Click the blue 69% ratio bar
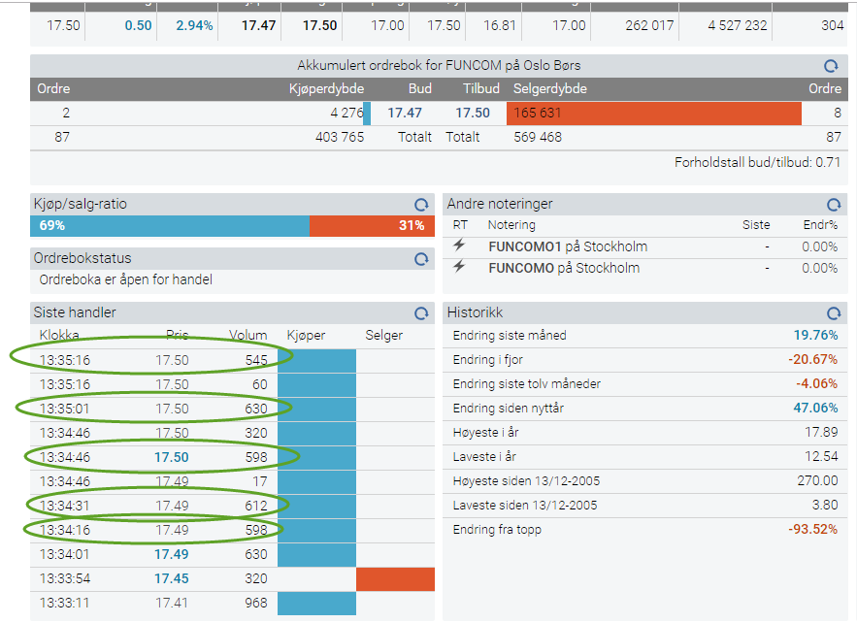The image size is (857, 623). (170, 226)
